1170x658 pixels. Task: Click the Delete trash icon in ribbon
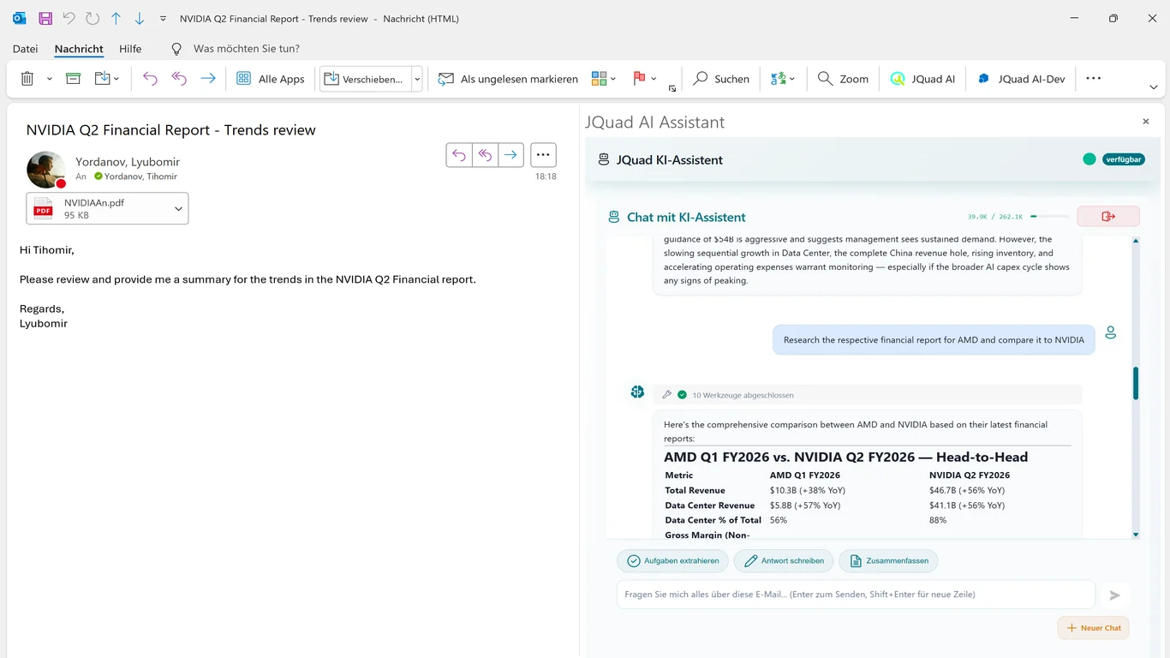(x=27, y=79)
